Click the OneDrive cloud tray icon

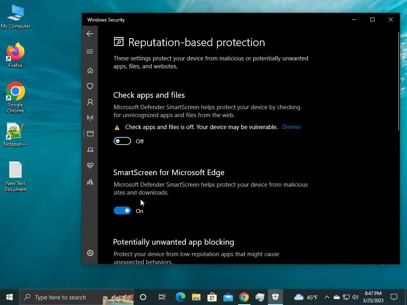pyautogui.click(x=337, y=297)
